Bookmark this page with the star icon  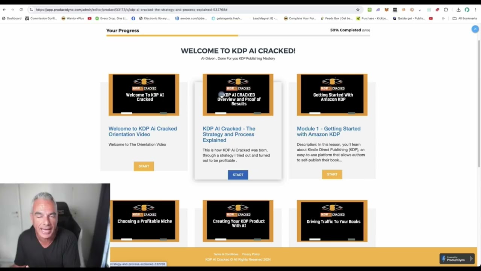tap(358, 10)
